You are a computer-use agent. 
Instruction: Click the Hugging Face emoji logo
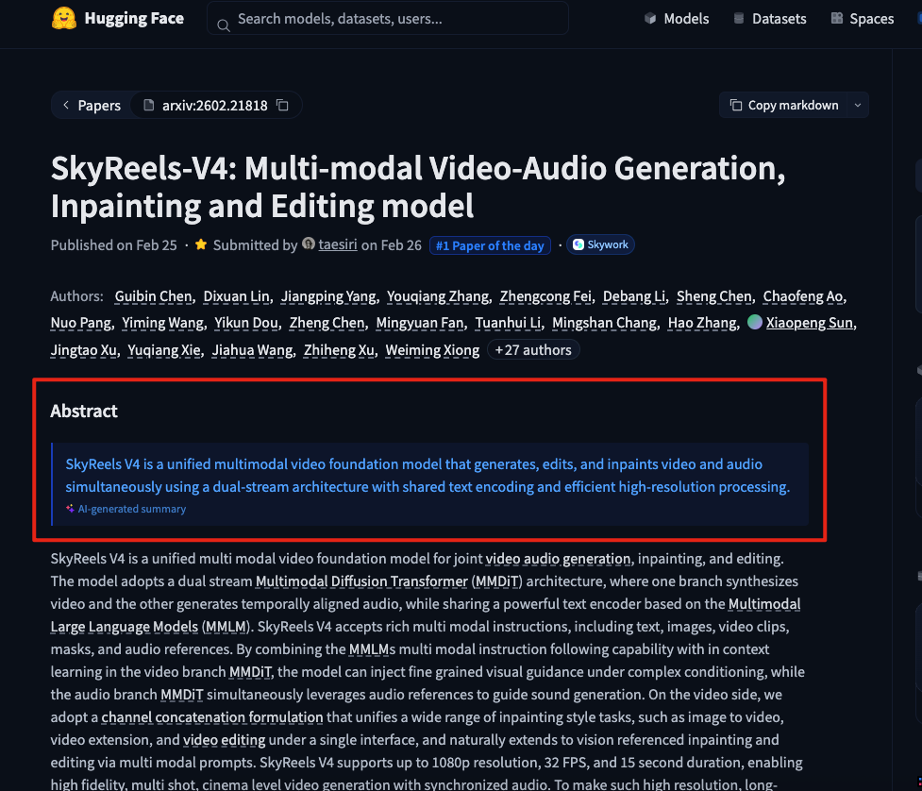(64, 18)
